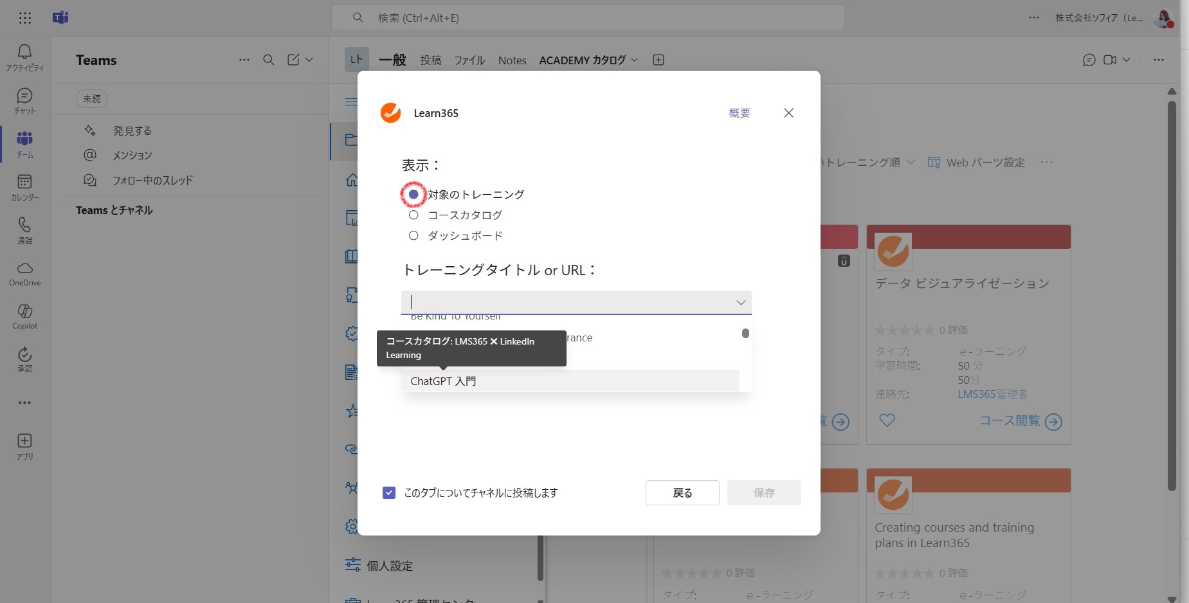Open 個人設定 in catalog menu
The image size is (1189, 603).
point(390,566)
